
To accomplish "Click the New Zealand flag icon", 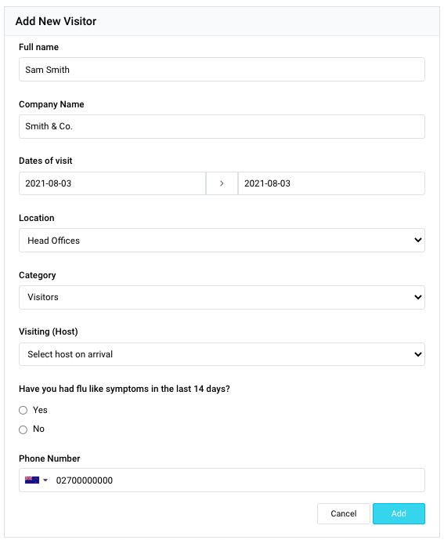I will [32, 480].
